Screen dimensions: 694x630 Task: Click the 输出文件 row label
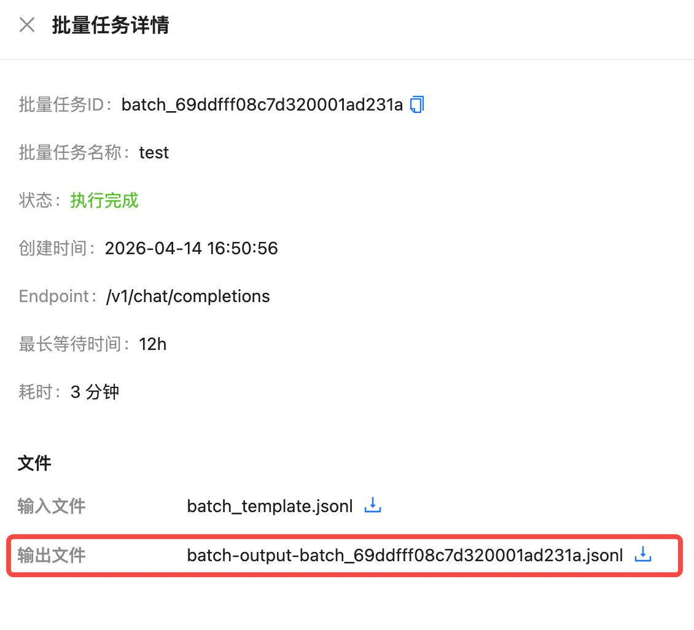click(52, 555)
